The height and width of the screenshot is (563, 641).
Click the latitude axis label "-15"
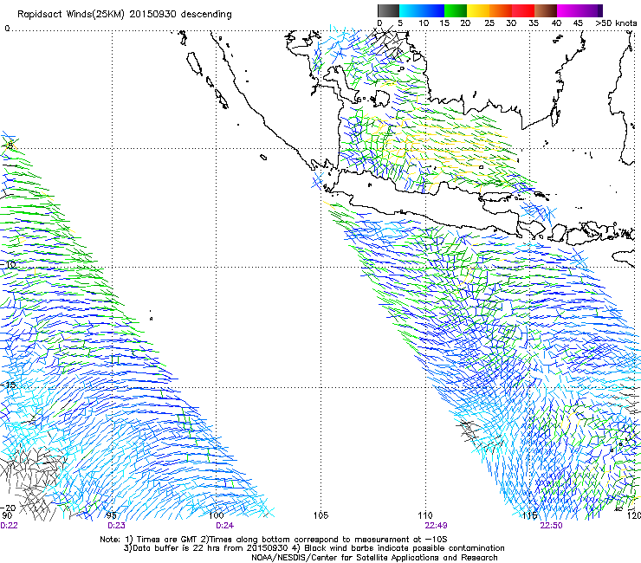7,385
